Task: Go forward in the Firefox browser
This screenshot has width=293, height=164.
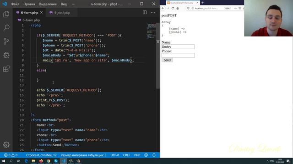Action: coord(168,8)
